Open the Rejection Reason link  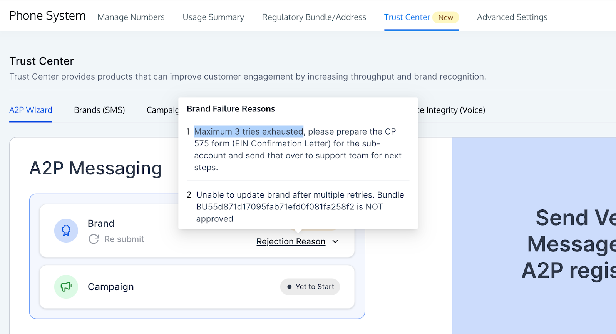tap(291, 241)
